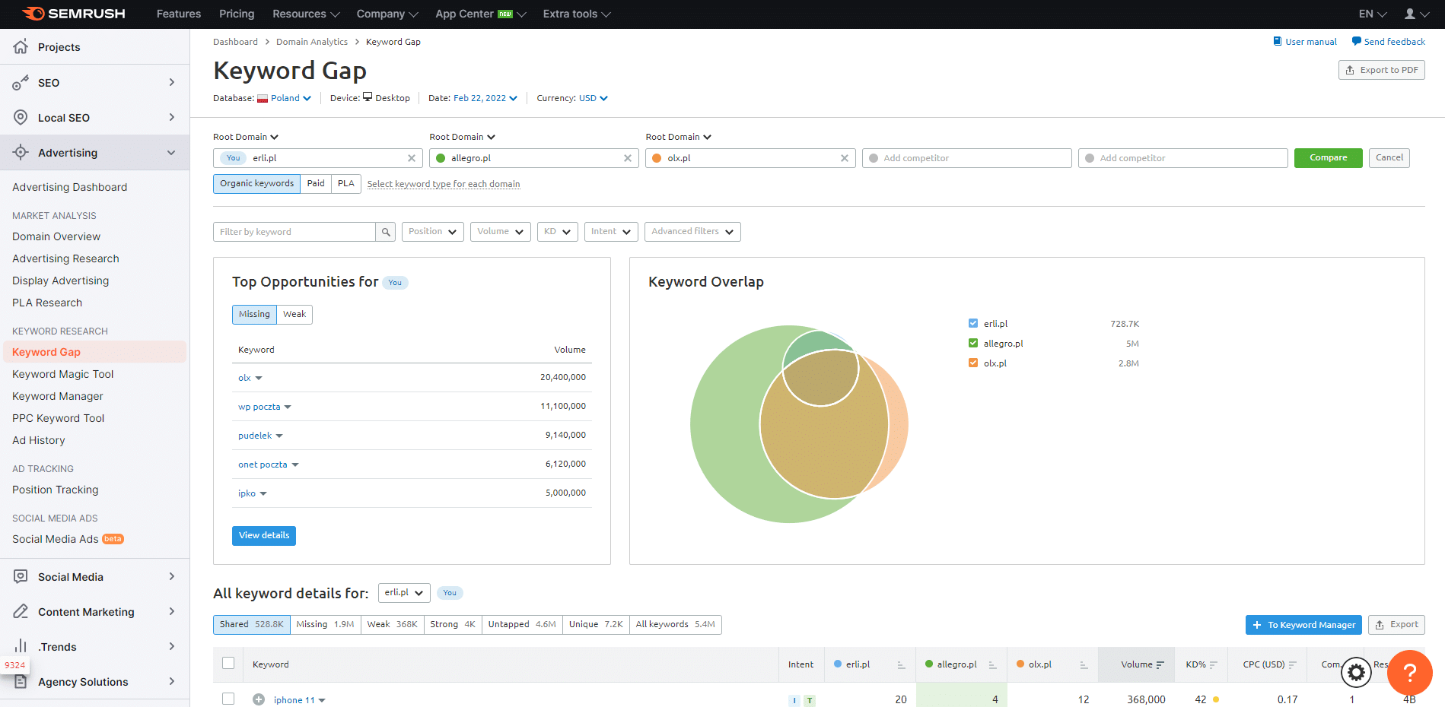
Task: Click the Local SEO pin icon
Action: tap(21, 117)
